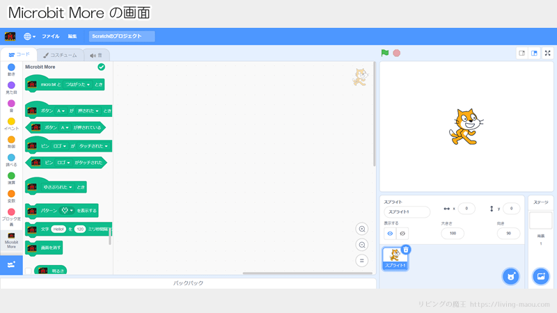The image size is (557, 313).
Task: Click the Hello! text input
Action: pyautogui.click(x=58, y=230)
